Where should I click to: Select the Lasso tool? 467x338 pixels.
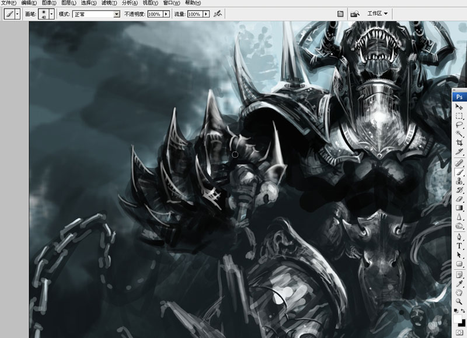pyautogui.click(x=459, y=125)
